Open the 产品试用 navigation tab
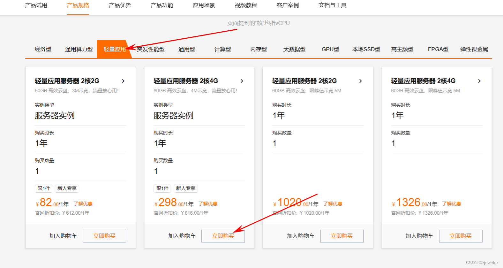This screenshot has height=268, width=503. (36, 5)
